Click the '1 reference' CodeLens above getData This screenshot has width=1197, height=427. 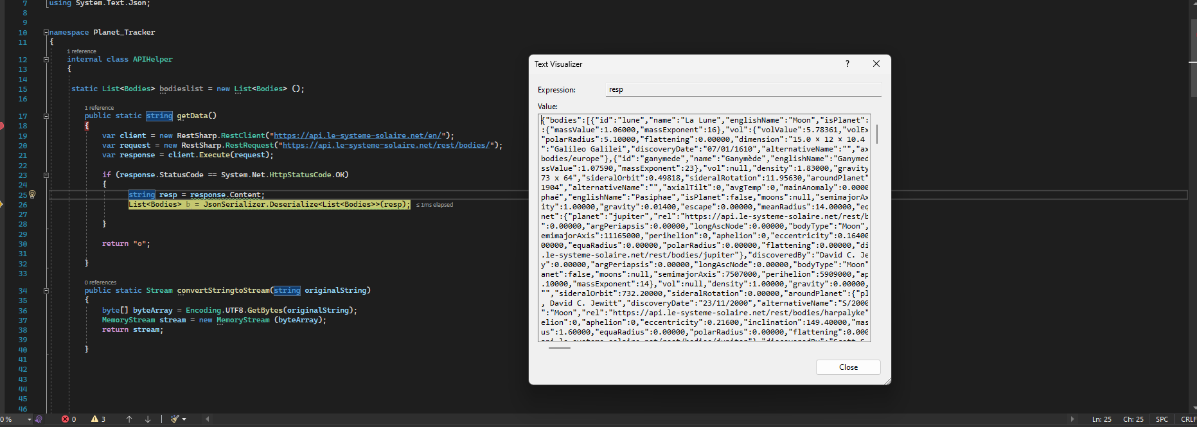pos(99,108)
